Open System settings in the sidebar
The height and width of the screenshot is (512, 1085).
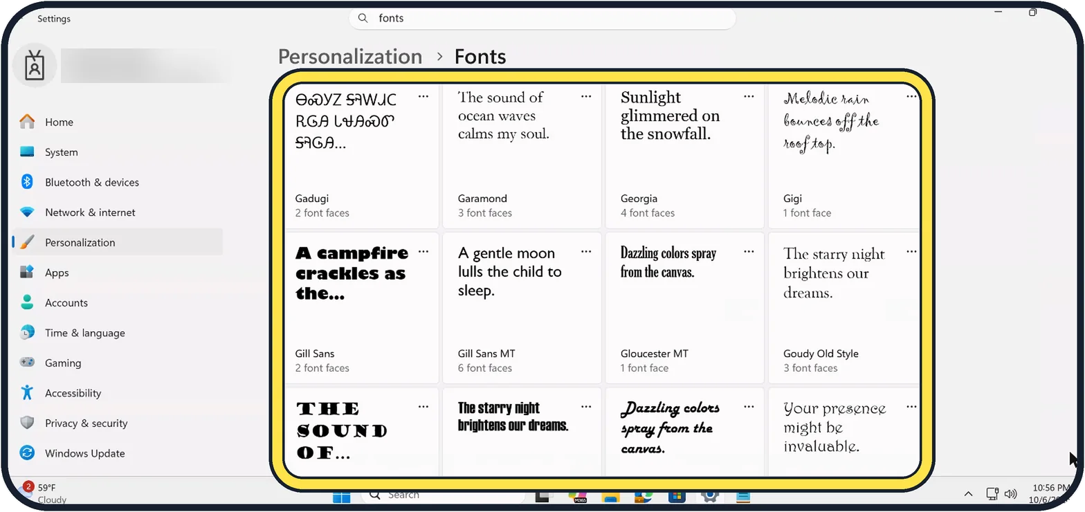click(x=118, y=152)
